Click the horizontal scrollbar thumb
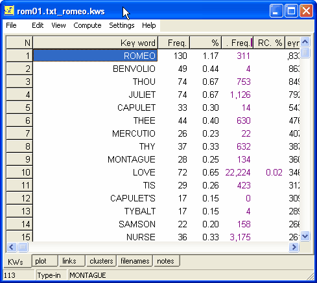 click(23, 247)
